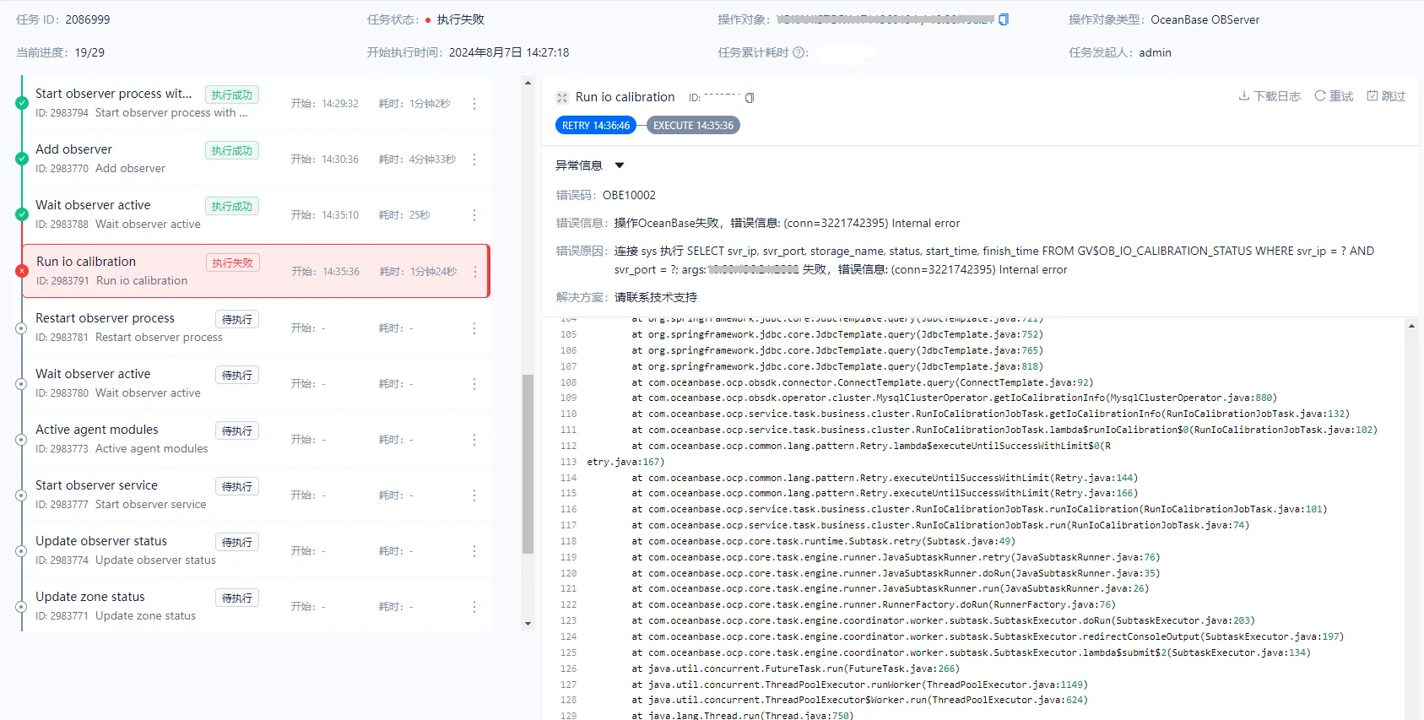Click the help icon next to 任务累计耗时
The height and width of the screenshot is (720, 1424).
(x=799, y=52)
